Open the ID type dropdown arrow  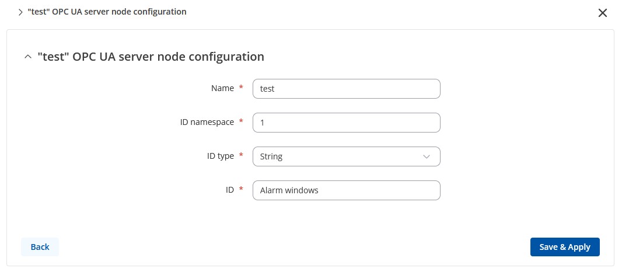coord(427,156)
